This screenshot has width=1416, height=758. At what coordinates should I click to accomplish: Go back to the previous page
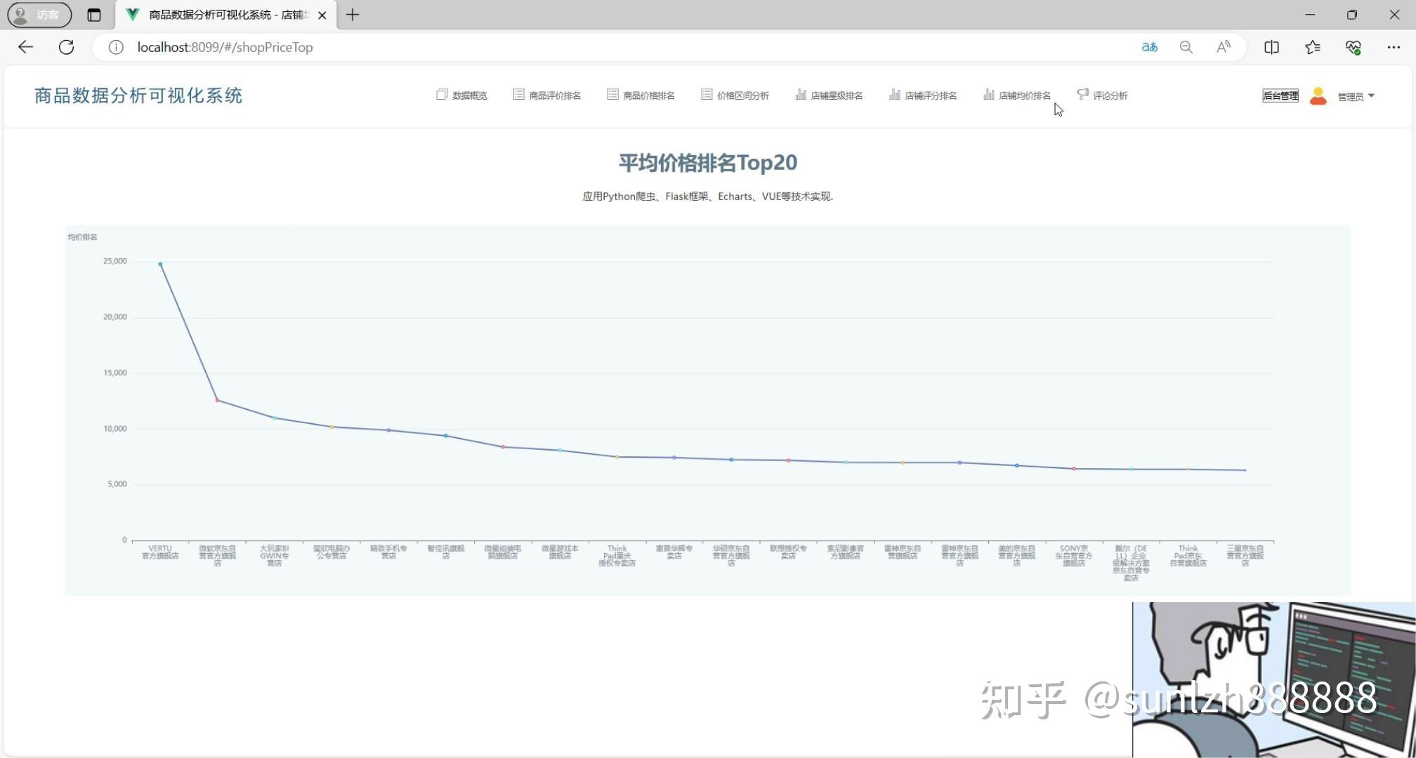pos(26,47)
